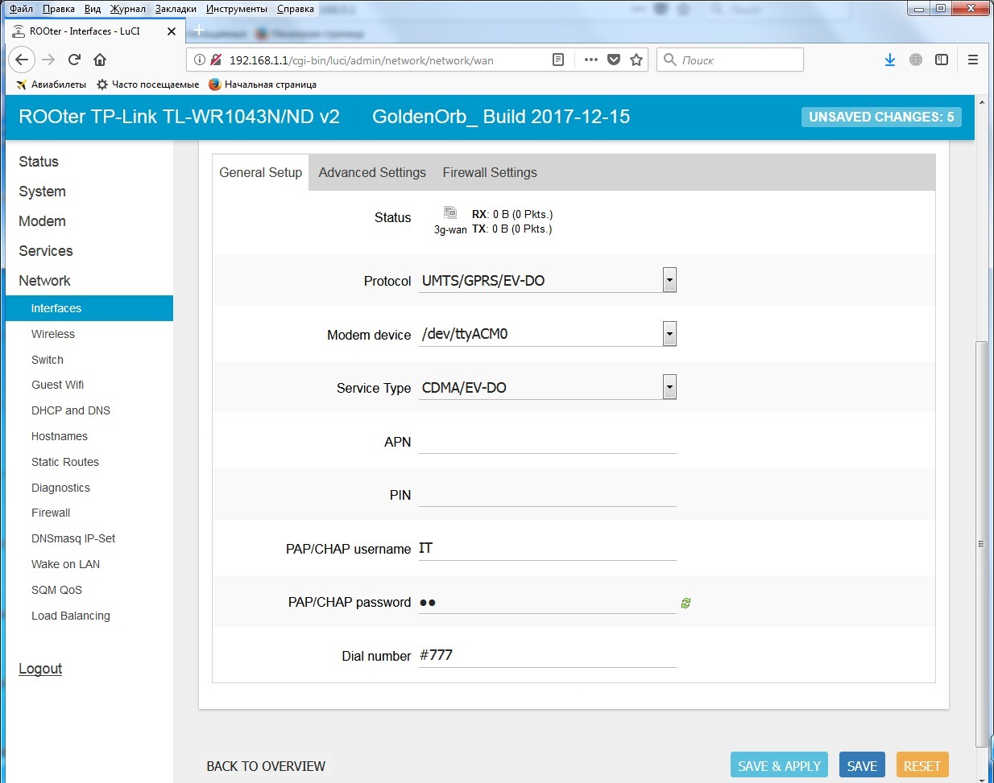The height and width of the screenshot is (783, 994).
Task: Click the blue Save button
Action: click(862, 765)
